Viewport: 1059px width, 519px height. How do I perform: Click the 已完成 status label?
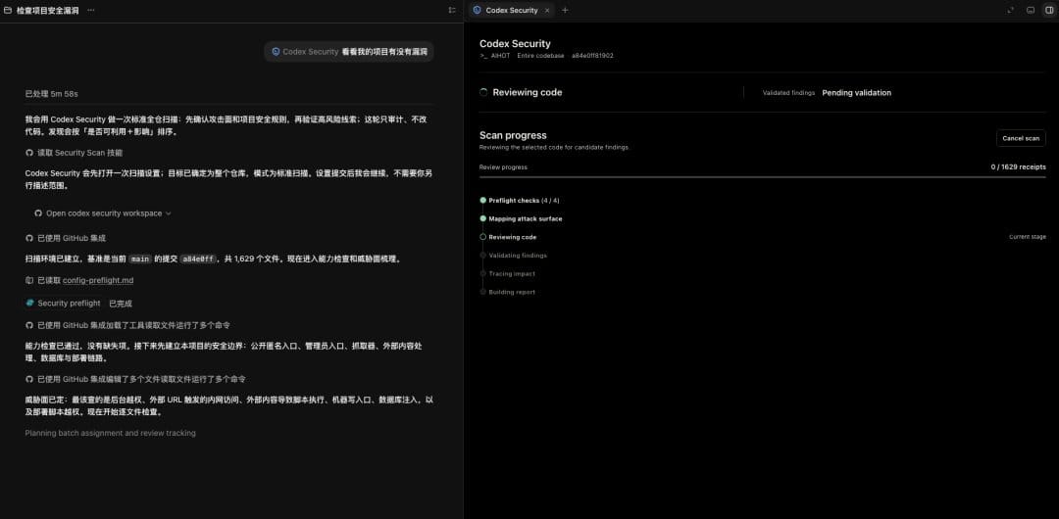[x=121, y=303]
